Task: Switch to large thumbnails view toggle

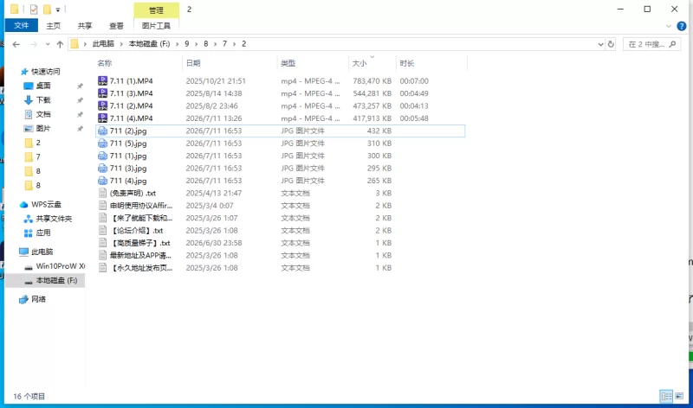Action: (x=679, y=396)
